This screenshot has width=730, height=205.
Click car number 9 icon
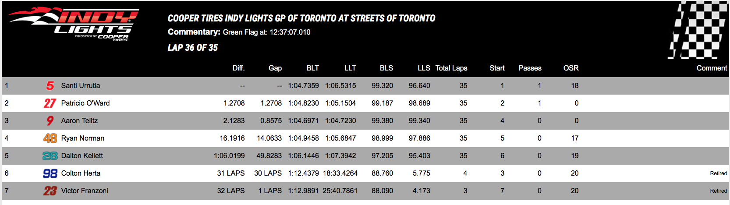tap(50, 121)
